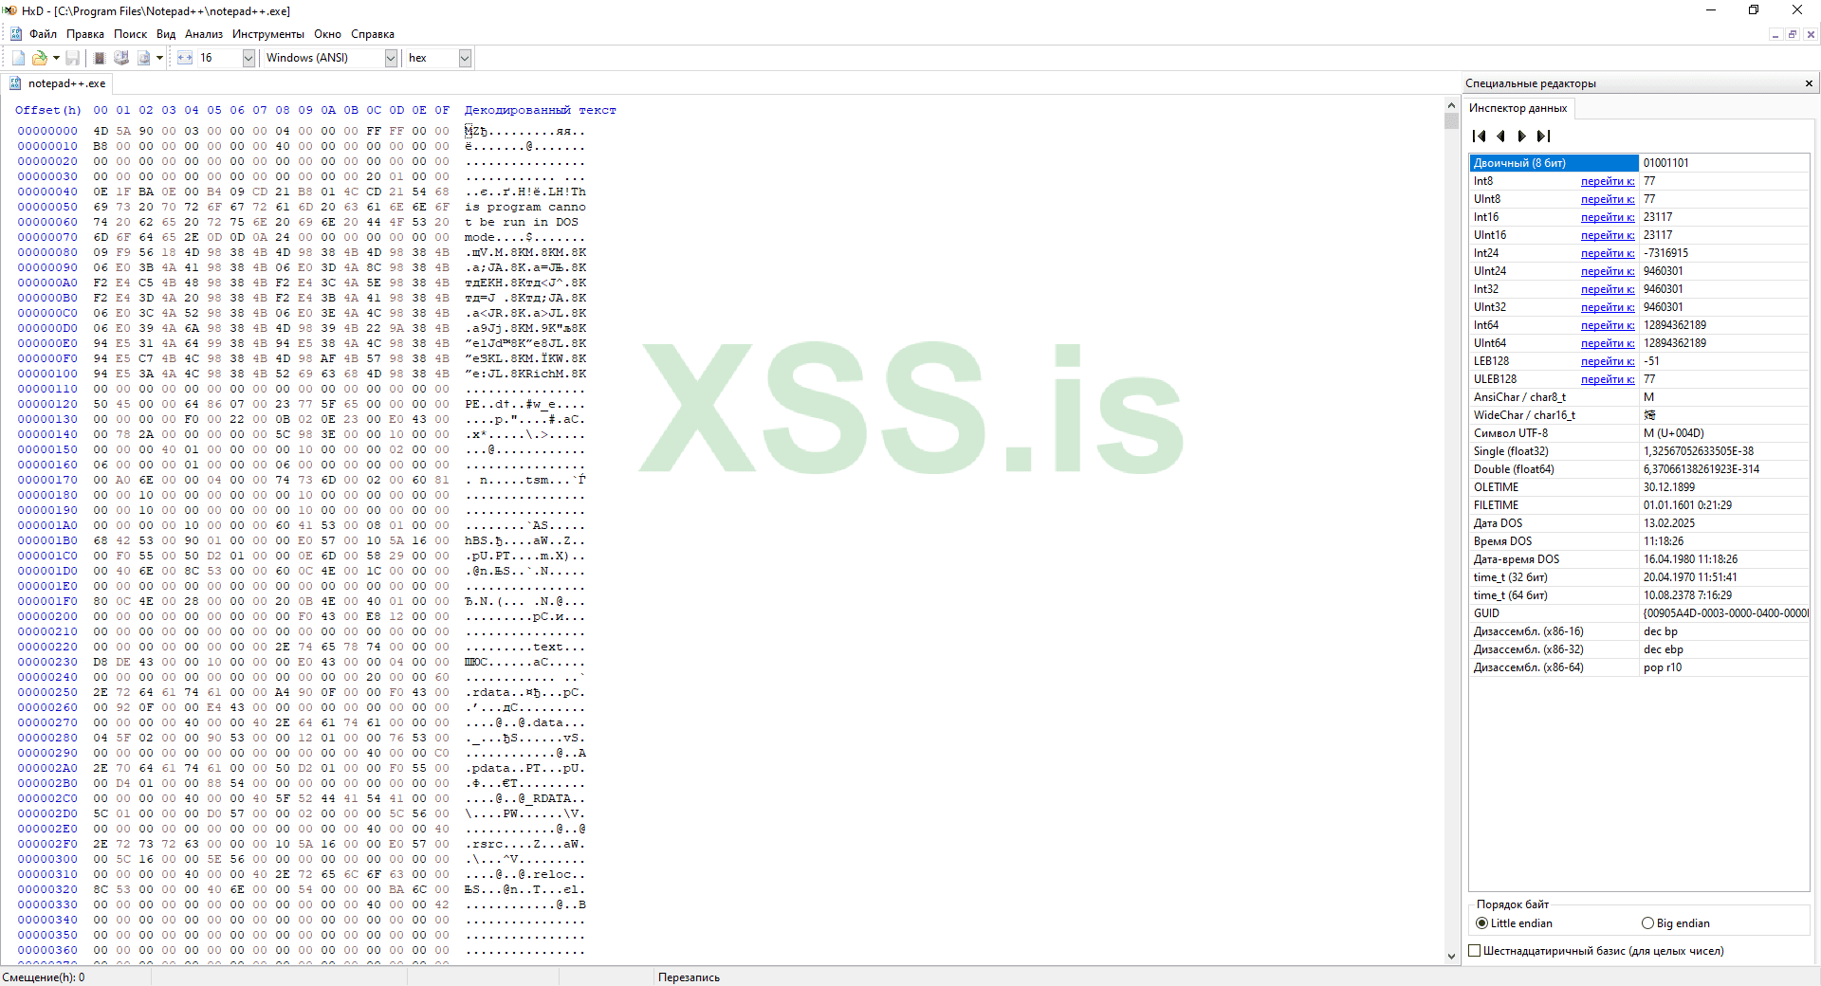Open the Правка menu

pos(85,34)
